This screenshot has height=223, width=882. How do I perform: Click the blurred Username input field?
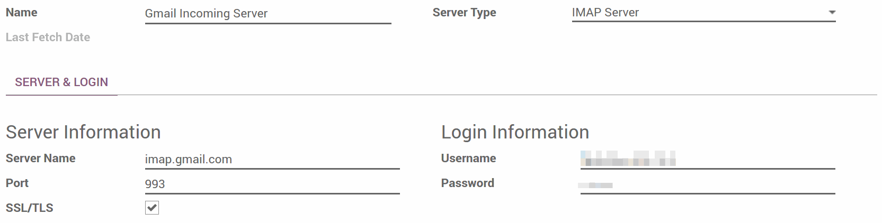pyautogui.click(x=707, y=159)
